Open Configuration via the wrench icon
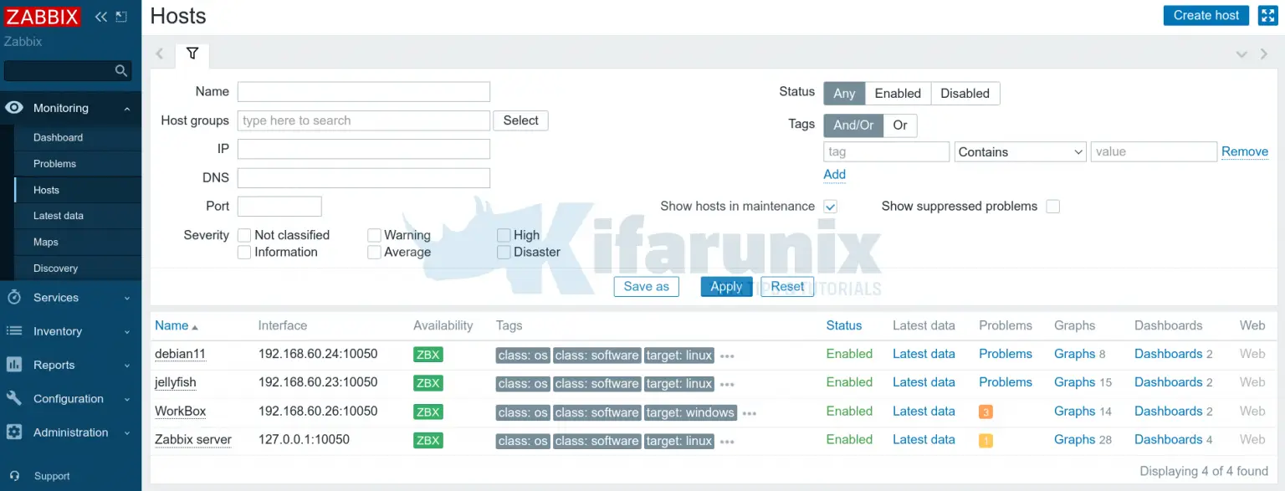Viewport: 1285px width, 491px height. [x=13, y=399]
